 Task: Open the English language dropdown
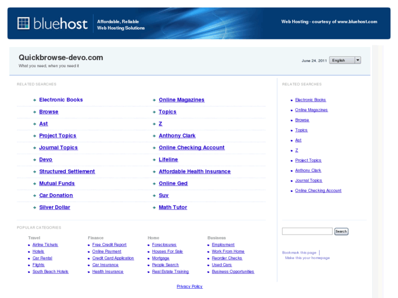coord(345,60)
